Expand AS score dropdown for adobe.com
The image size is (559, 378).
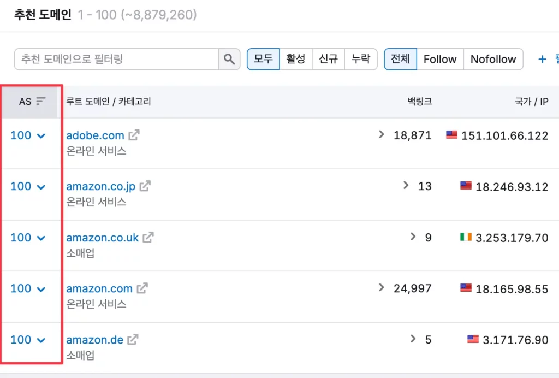[41, 136]
